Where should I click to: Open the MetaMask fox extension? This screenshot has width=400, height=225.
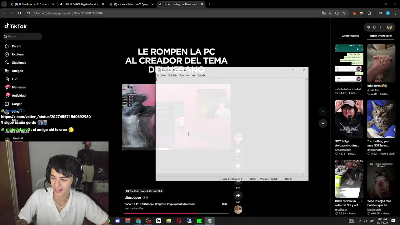(354, 13)
